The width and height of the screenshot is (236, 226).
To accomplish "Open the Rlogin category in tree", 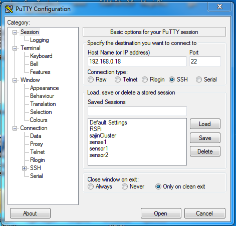I will click(38, 160).
